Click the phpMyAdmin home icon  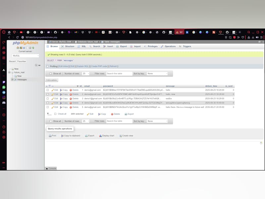click(x=18, y=48)
